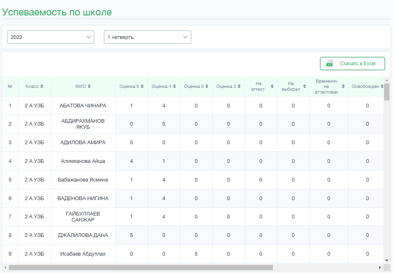Click Оценка 4 value for ВАДЕНОВА НИГИНА

(x=164, y=198)
